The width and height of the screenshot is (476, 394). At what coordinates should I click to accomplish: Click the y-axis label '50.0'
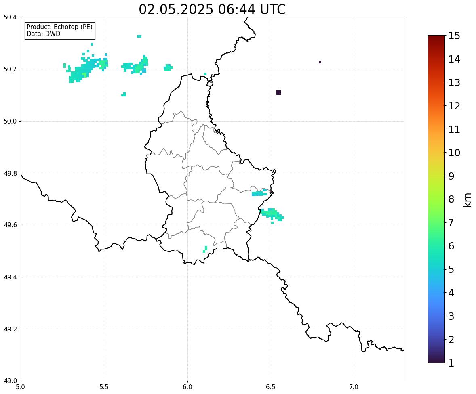coord(10,122)
